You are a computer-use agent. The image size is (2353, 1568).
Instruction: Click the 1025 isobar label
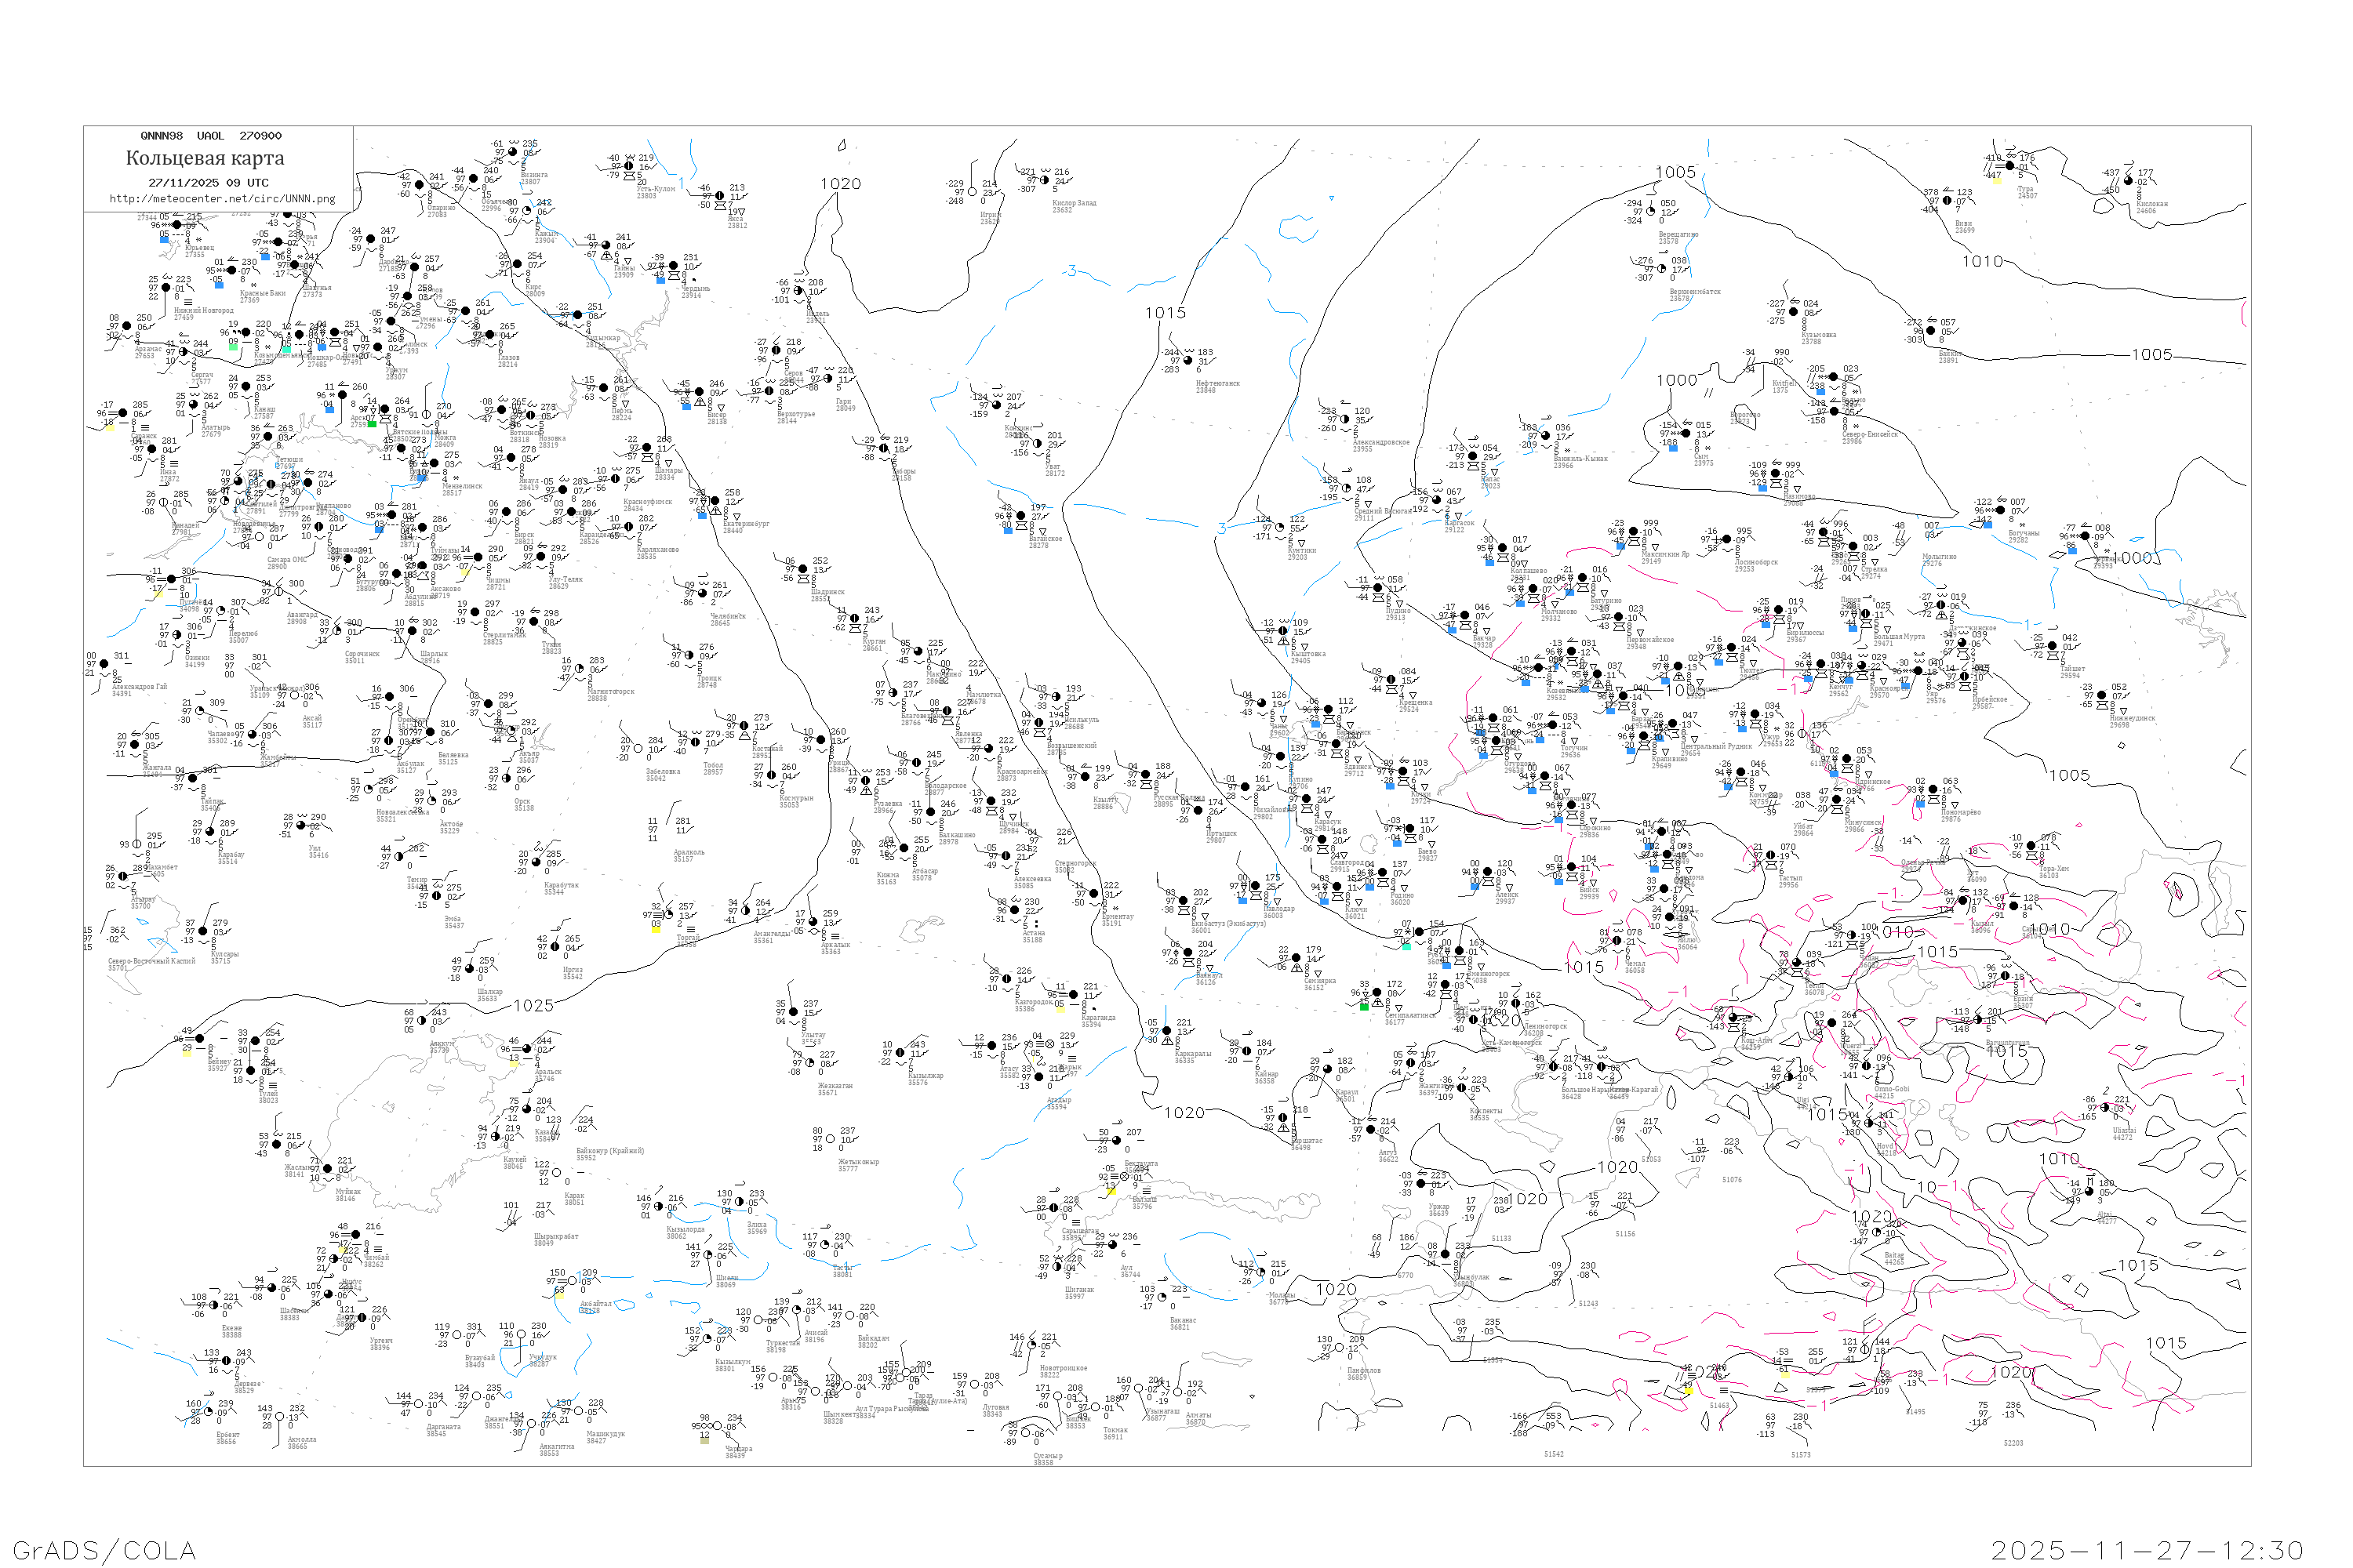533,1006
